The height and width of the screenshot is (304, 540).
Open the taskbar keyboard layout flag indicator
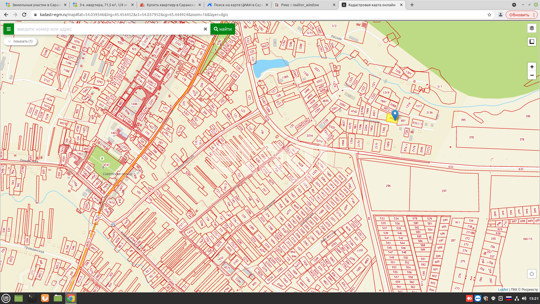coord(509,298)
